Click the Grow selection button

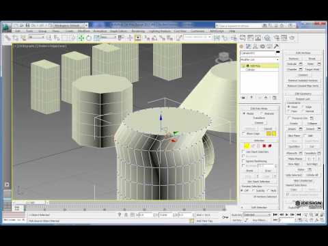tap(268, 171)
